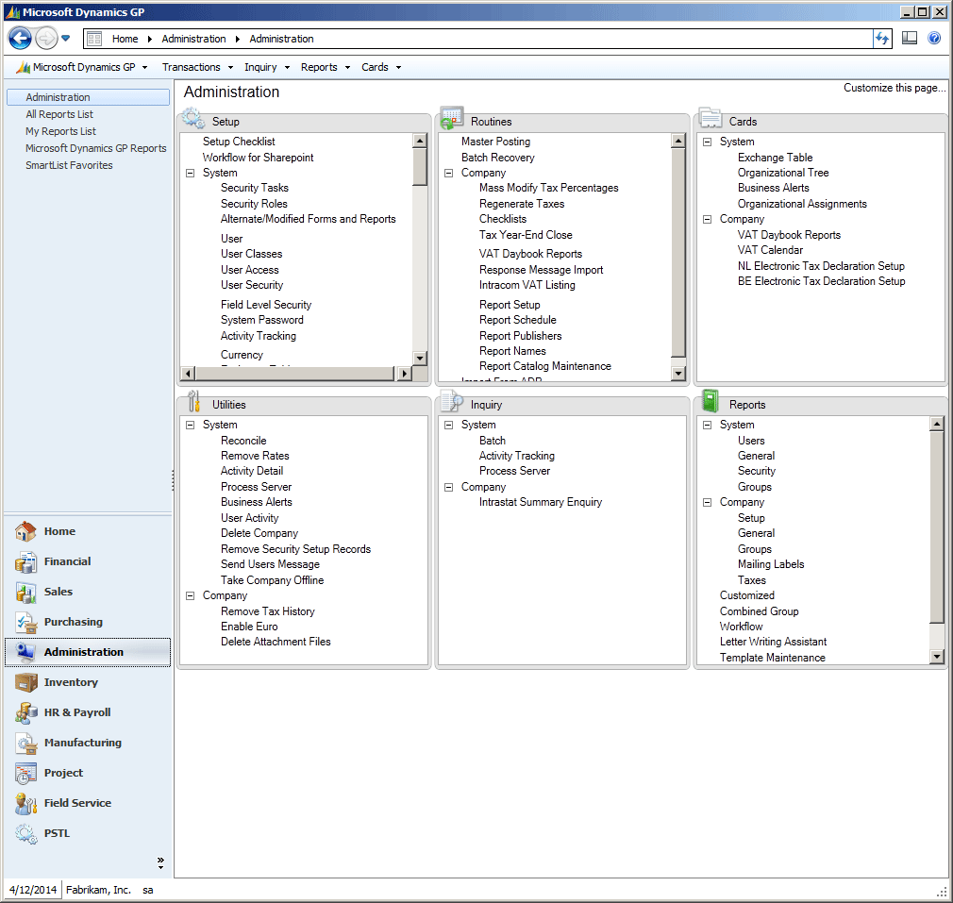Click the refresh icon in address bar
The width and height of the screenshot is (953, 903).
click(882, 39)
